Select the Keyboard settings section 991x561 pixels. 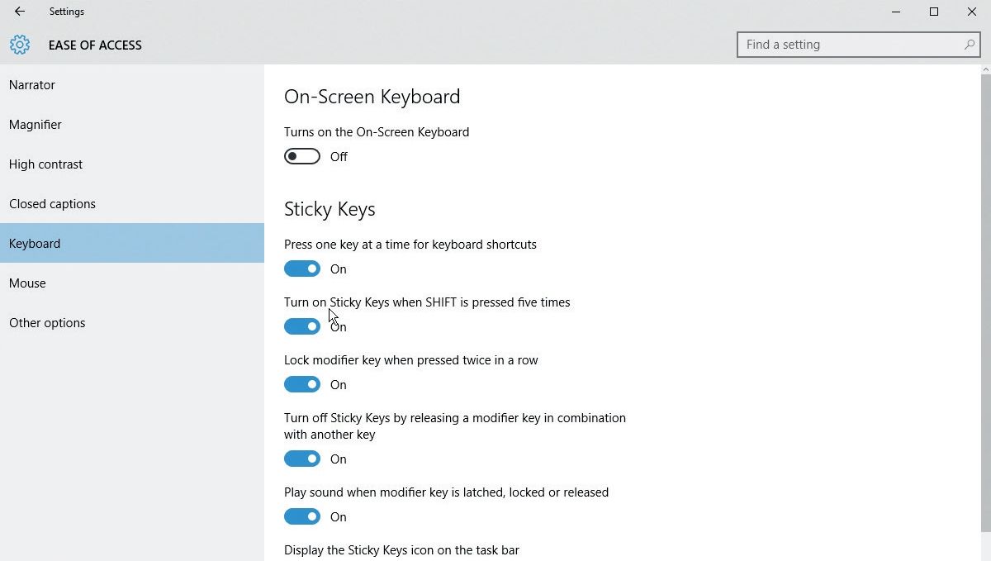[x=35, y=243]
